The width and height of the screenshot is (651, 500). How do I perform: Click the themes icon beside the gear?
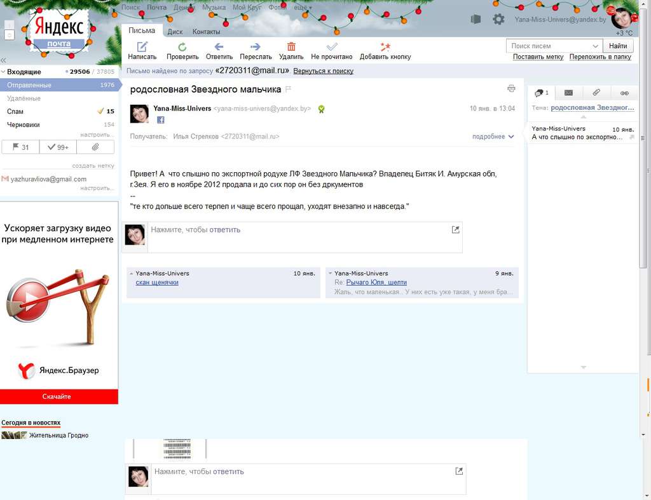[476, 19]
